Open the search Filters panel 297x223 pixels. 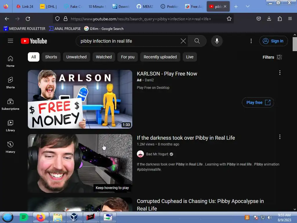[x=272, y=57]
